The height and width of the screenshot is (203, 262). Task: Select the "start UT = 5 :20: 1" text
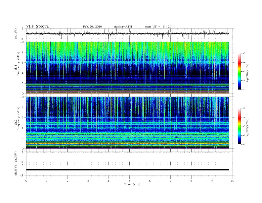(160, 27)
